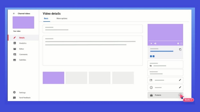Click the video progress bar
This screenshot has height=112, width=200.
click(165, 41)
